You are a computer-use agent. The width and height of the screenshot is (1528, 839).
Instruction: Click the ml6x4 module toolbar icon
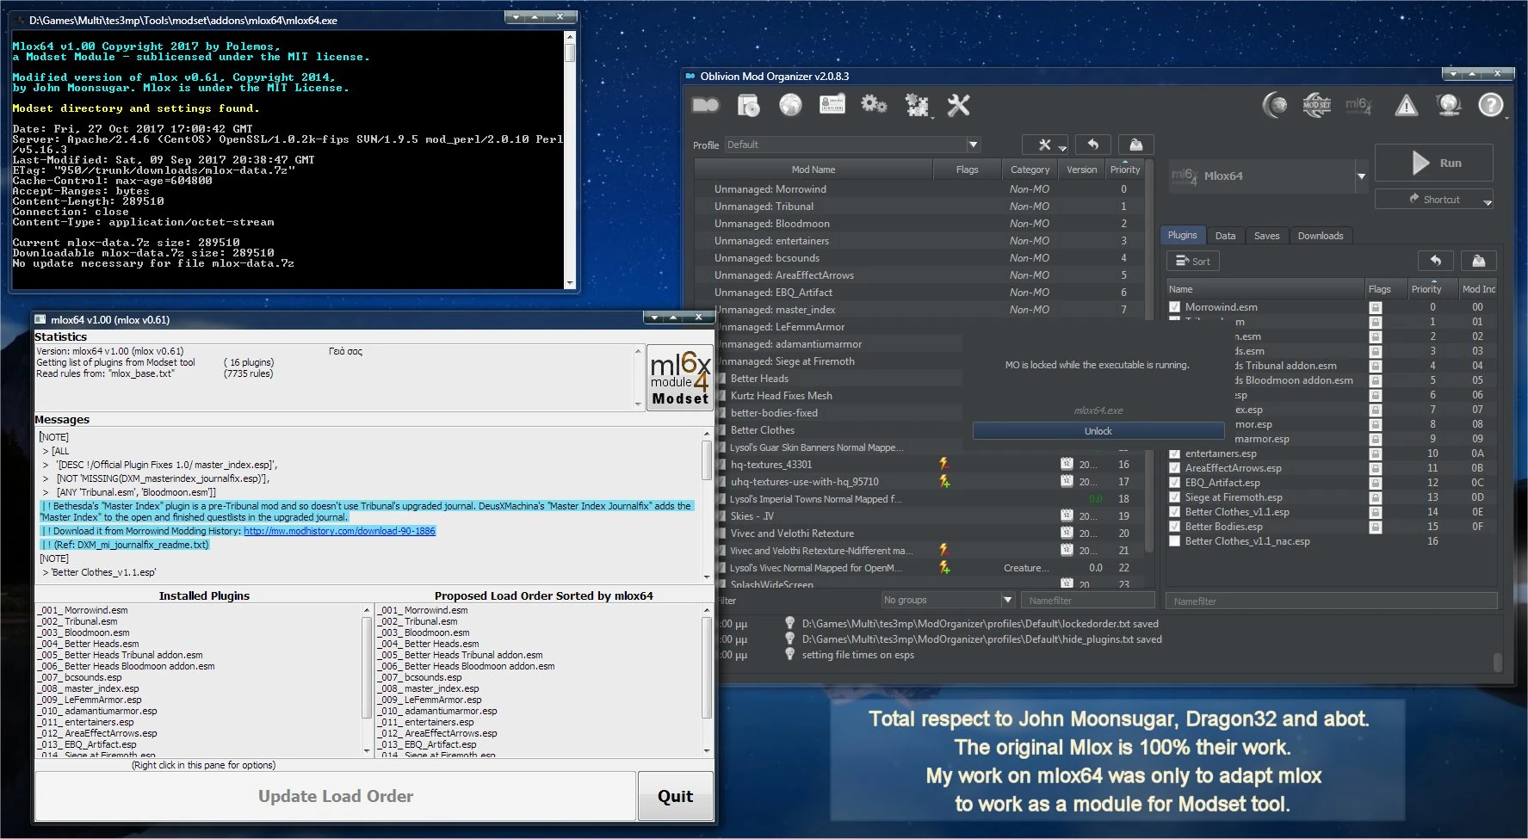point(1358,105)
